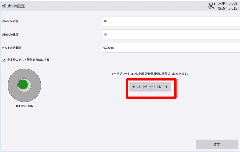The height and width of the screenshot is (152, 240).
Task: Open the eBubble応答 dropdown
Action: (171, 21)
